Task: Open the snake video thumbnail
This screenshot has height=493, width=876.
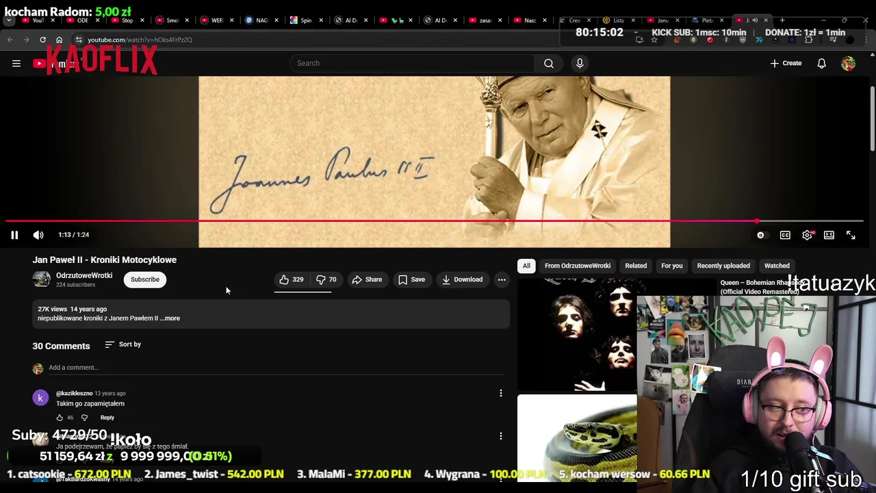Action: [x=577, y=439]
